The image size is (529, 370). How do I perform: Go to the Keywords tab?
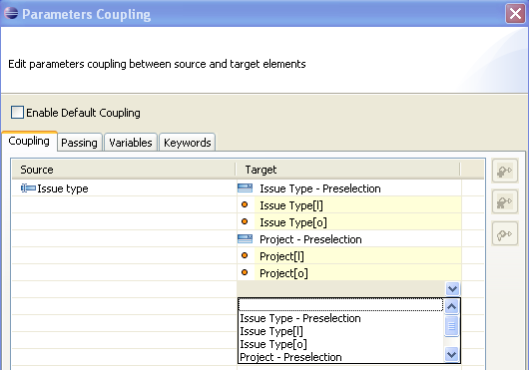click(188, 143)
